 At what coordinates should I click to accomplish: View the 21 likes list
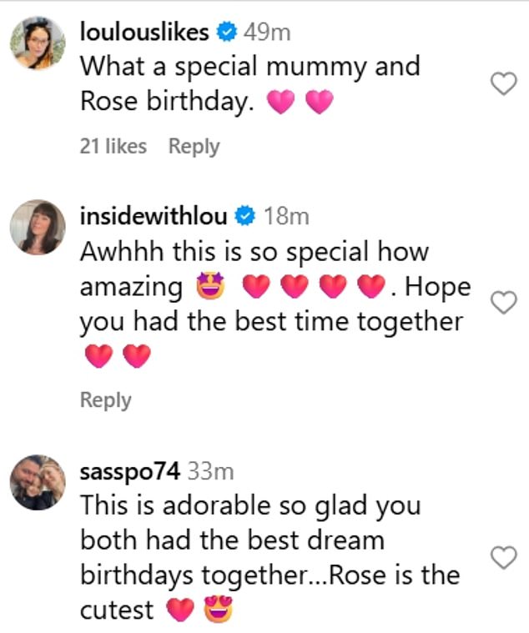coord(113,146)
